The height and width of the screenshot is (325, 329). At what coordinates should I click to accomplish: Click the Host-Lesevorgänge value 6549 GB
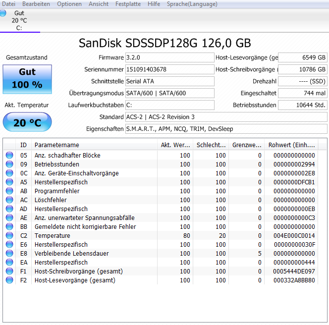(303, 57)
